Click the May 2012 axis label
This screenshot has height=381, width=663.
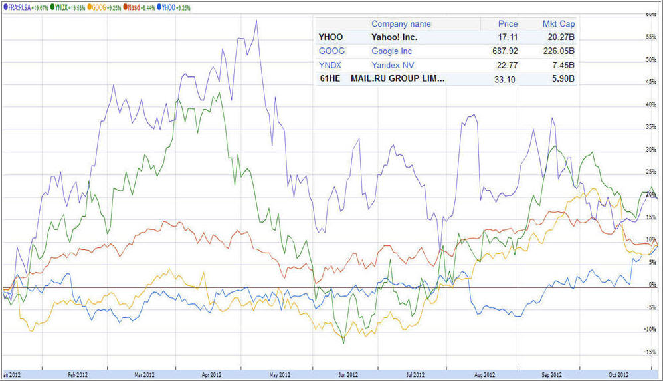click(x=280, y=374)
